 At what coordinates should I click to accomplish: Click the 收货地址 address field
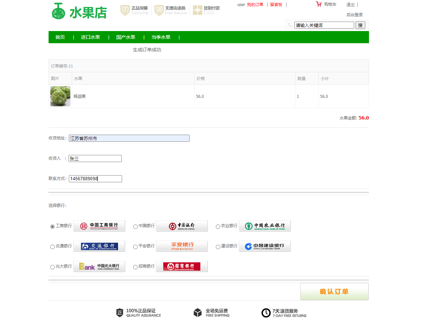(129, 138)
